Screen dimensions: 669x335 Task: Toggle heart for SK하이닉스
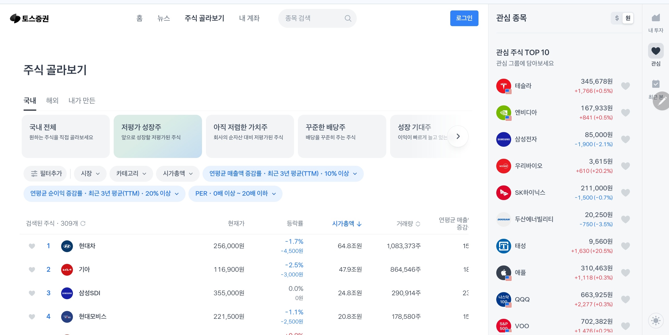625,193
